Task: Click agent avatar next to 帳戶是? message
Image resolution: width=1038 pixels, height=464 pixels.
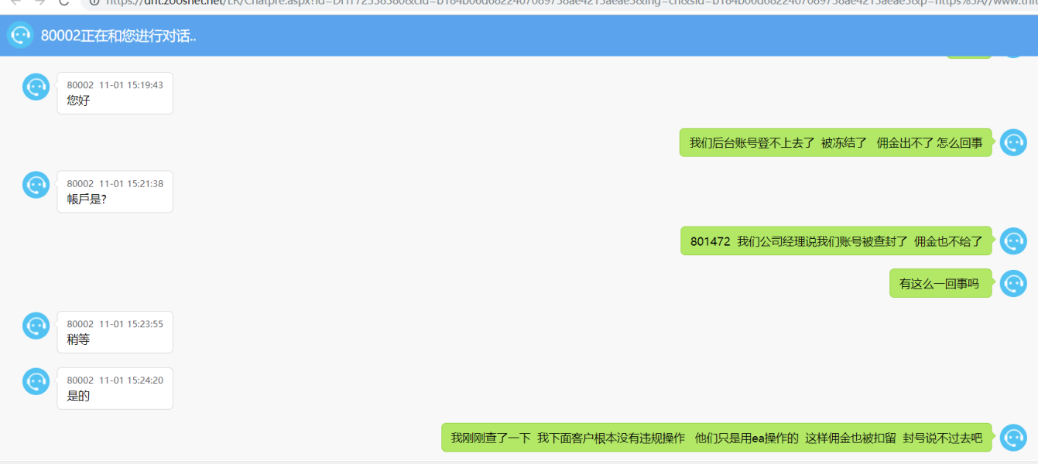Action: (x=36, y=185)
